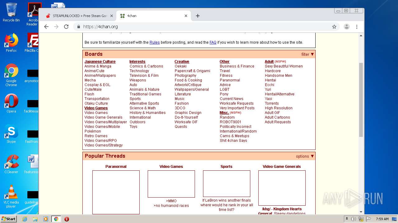Viewport: 398px width, 223px height.
Task: Open Recycle Bin on the desktop
Action: pyautogui.click(x=11, y=12)
